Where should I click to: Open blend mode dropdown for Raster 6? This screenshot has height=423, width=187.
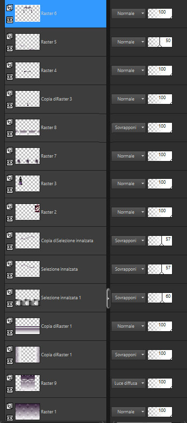[129, 14]
